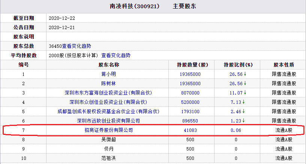This screenshot has width=306, height=164.
Task: Click green down arrow beside 11.07
Action: pyautogui.click(x=245, y=93)
